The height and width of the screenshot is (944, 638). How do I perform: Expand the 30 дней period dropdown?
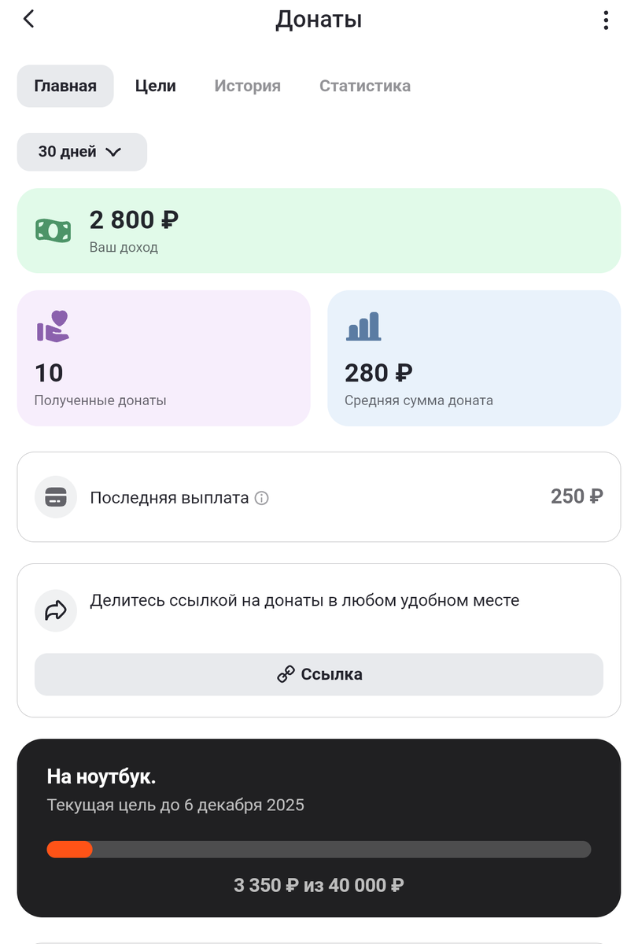pos(82,152)
